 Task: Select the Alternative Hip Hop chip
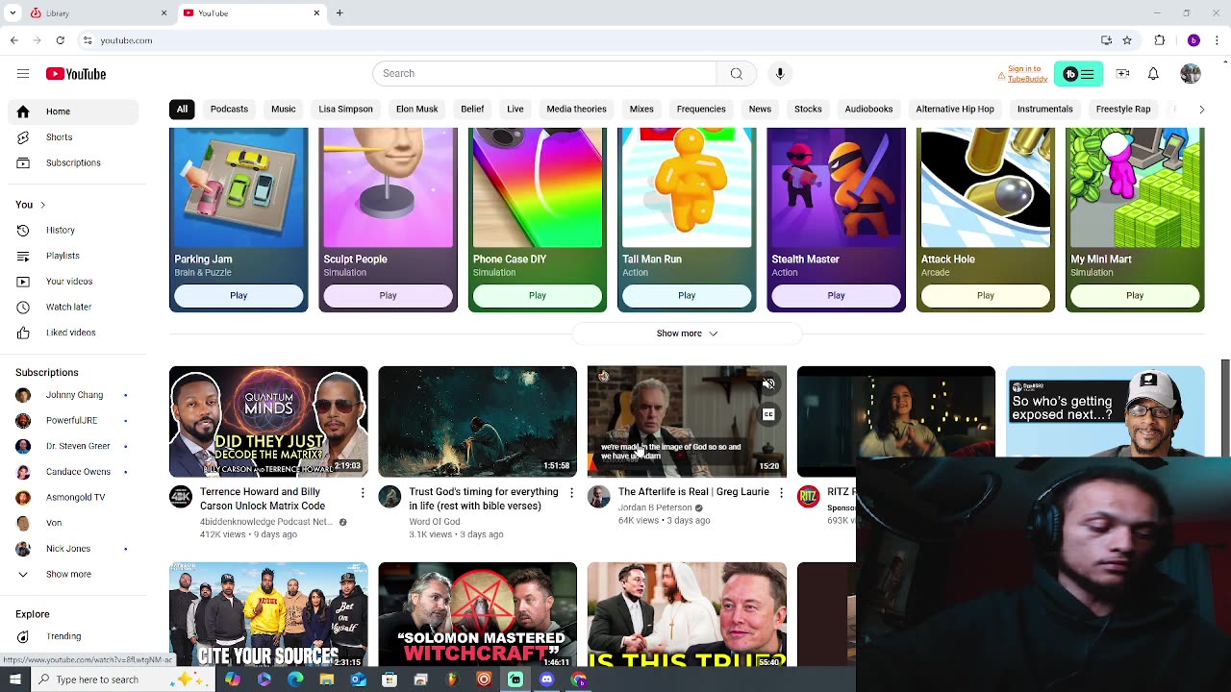[x=955, y=110]
